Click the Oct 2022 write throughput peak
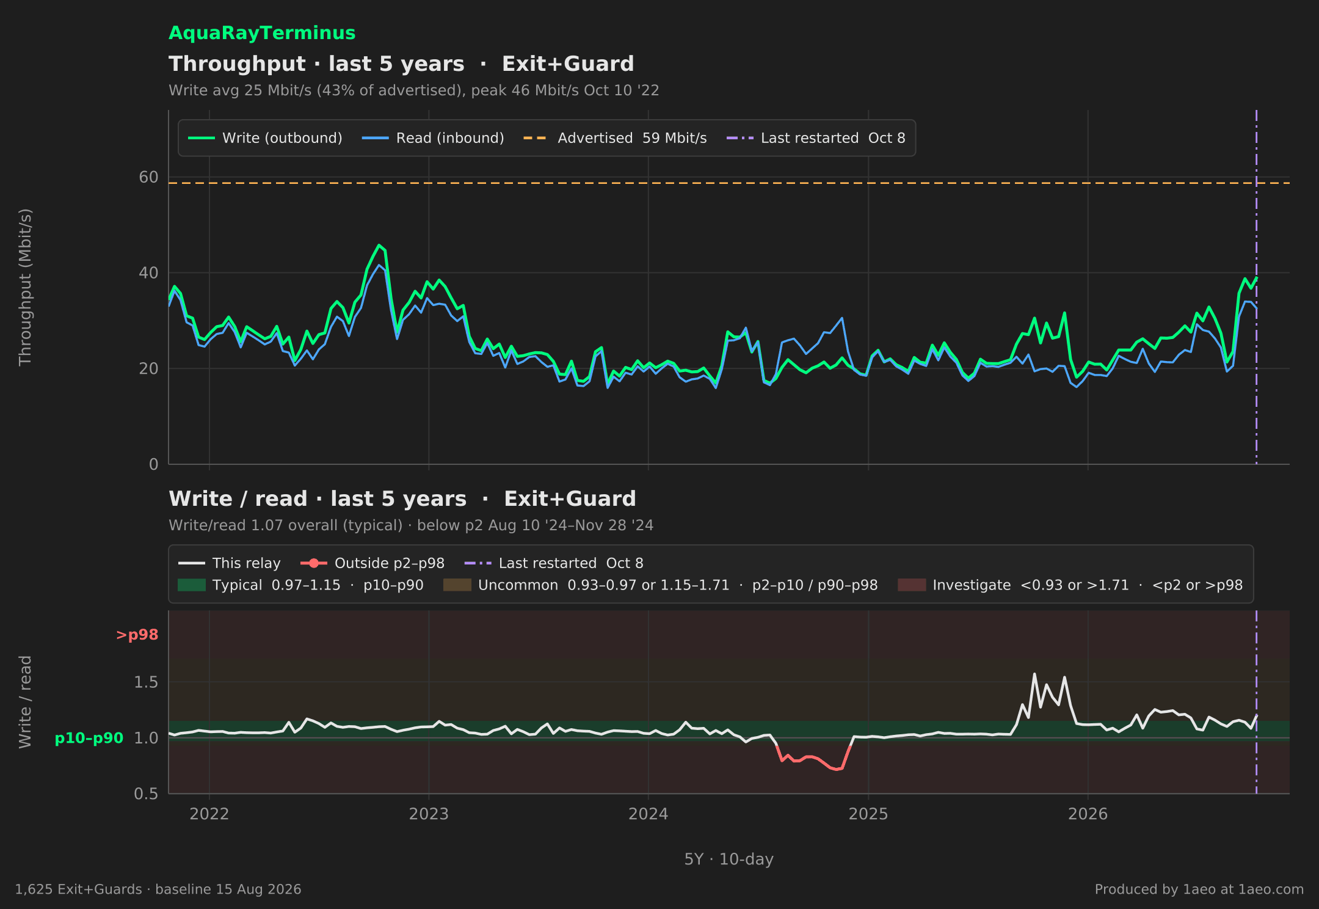Screen dimensions: 1319x909 (x=379, y=246)
